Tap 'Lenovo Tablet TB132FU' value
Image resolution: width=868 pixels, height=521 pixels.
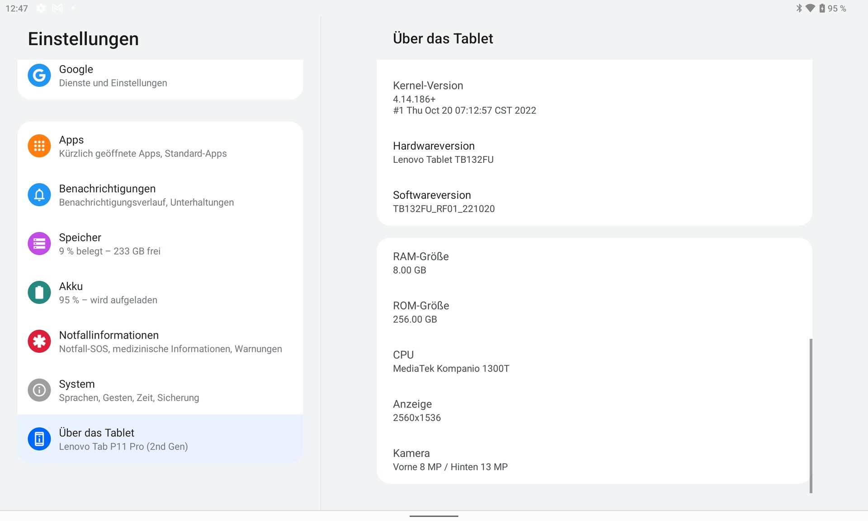443,160
